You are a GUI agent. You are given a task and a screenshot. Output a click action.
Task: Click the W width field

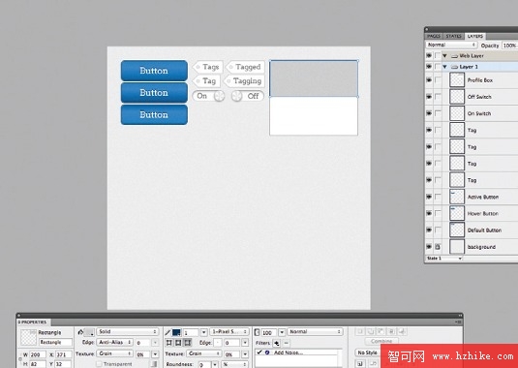pos(38,354)
